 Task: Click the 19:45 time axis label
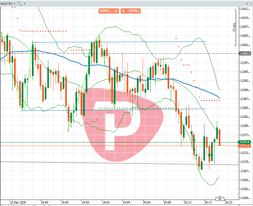point(65,202)
